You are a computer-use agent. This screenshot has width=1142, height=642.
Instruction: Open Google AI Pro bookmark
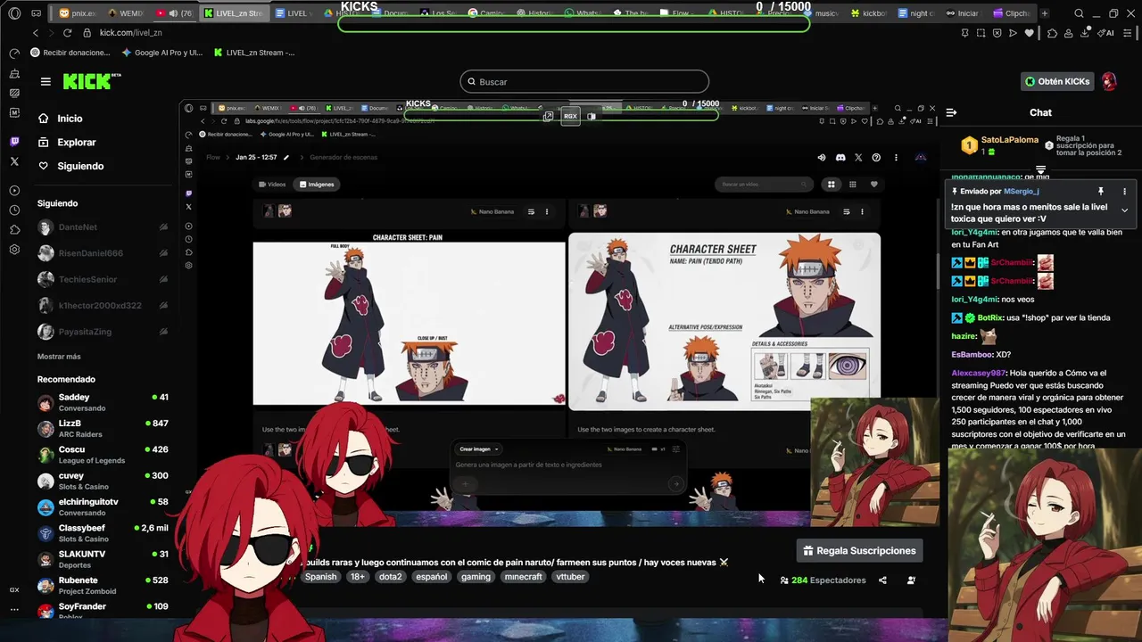[x=161, y=53]
